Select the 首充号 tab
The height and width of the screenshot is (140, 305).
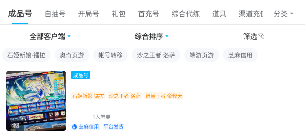(x=148, y=14)
